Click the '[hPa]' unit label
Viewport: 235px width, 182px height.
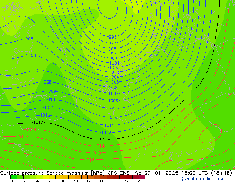tap(98, 173)
